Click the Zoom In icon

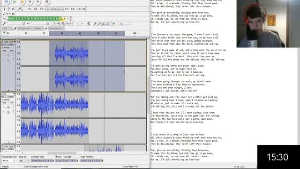95,23
